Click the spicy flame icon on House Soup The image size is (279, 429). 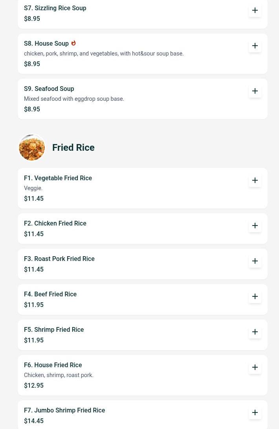[73, 43]
